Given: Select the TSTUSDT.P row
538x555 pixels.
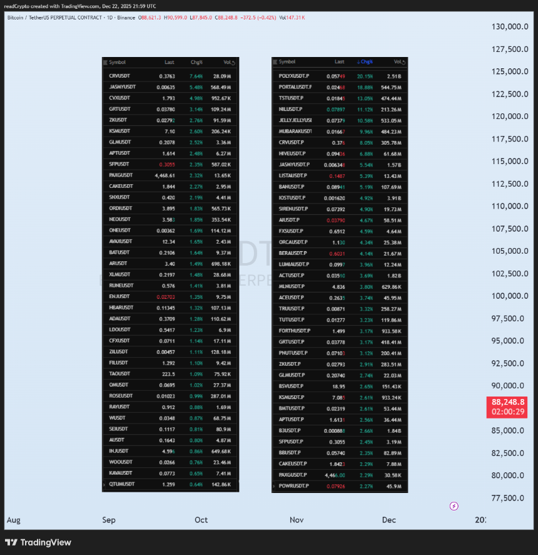Looking at the screenshot, I should [x=340, y=98].
